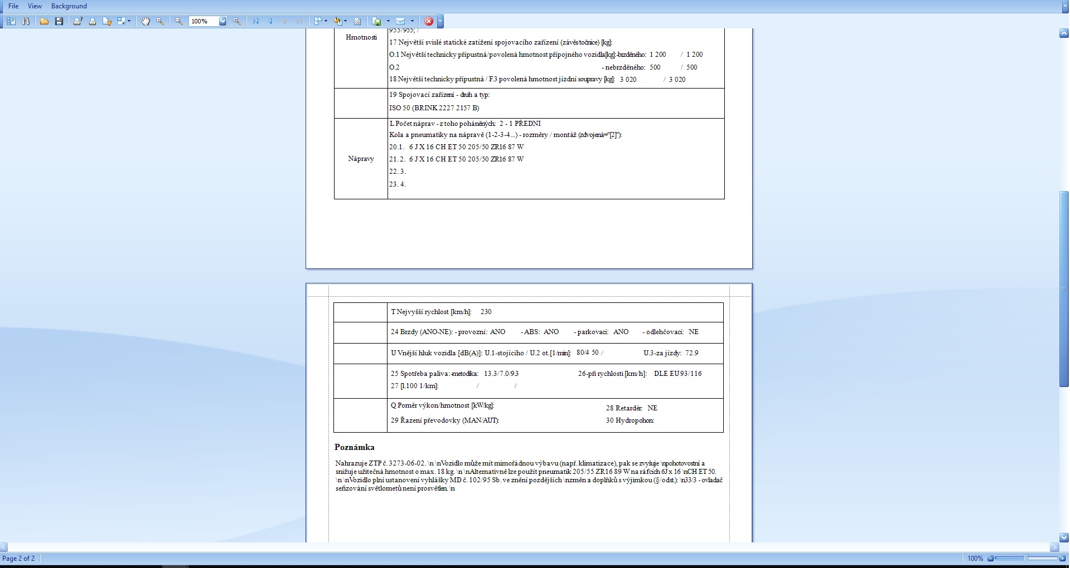Click the Open folder icon
Viewport: 1070px width, 568px height.
(x=45, y=21)
